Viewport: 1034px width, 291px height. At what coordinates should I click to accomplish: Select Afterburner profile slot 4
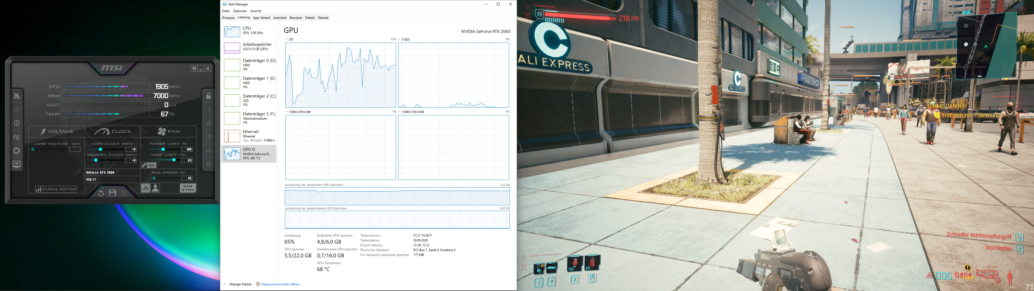(x=209, y=150)
